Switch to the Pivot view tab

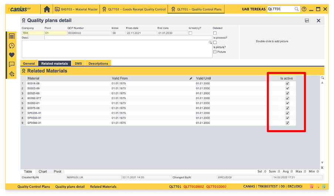57,172
